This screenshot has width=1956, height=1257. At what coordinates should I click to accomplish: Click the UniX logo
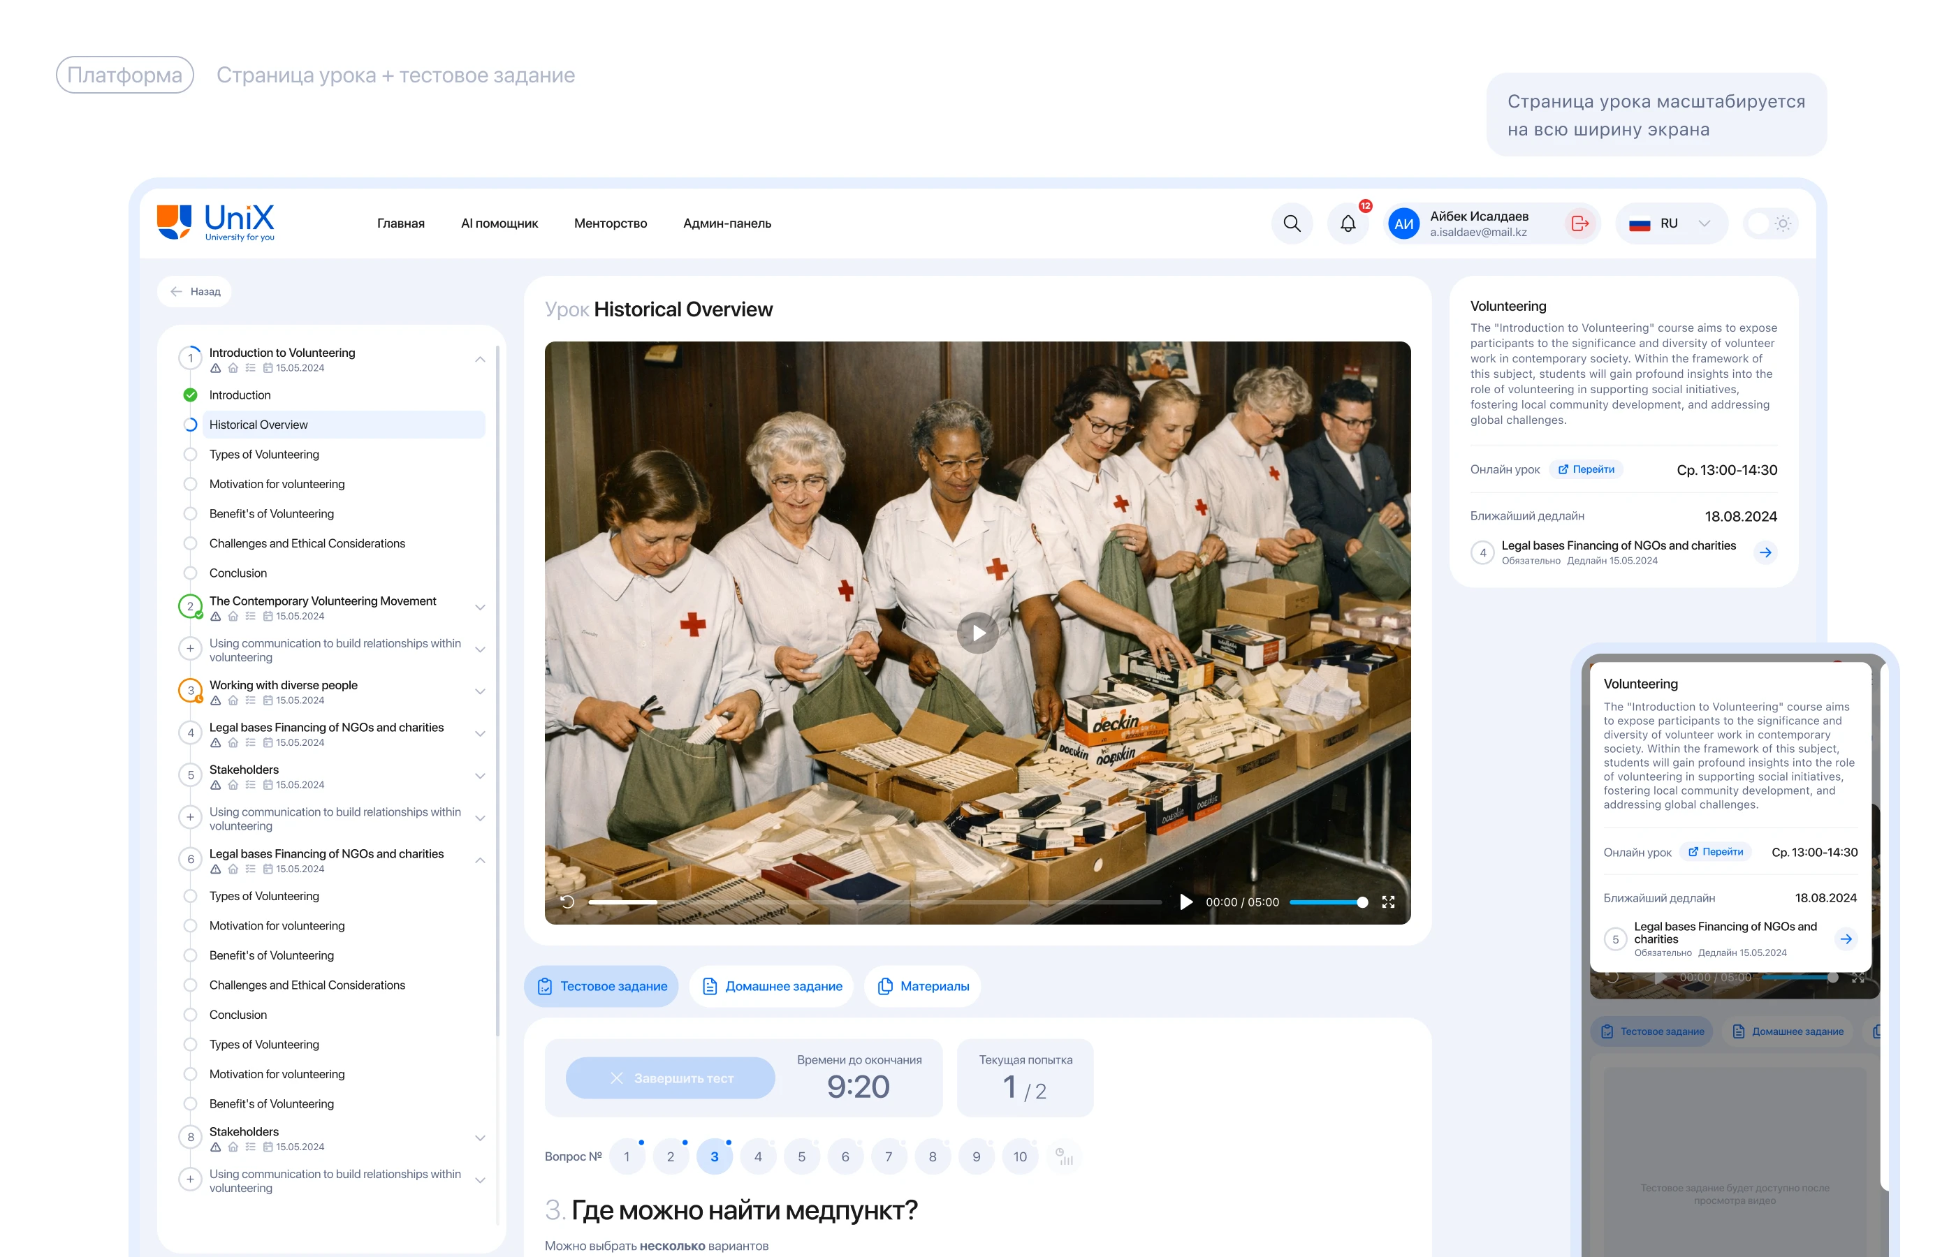[216, 223]
